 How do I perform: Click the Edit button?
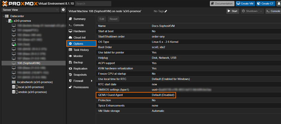tap(102, 19)
